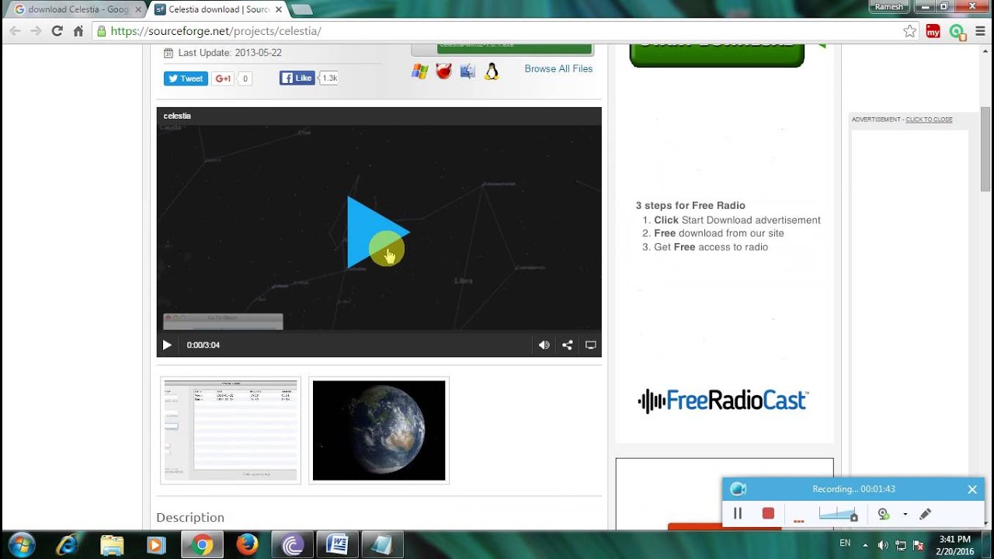Image resolution: width=994 pixels, height=559 pixels.
Task: Open the Windows Start menu
Action: tap(21, 545)
